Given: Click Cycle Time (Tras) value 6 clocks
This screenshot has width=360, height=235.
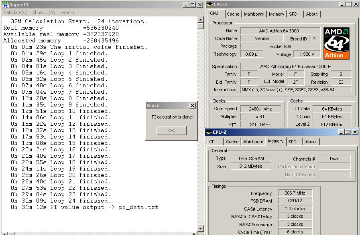Looking at the screenshot, I should pos(295,232).
